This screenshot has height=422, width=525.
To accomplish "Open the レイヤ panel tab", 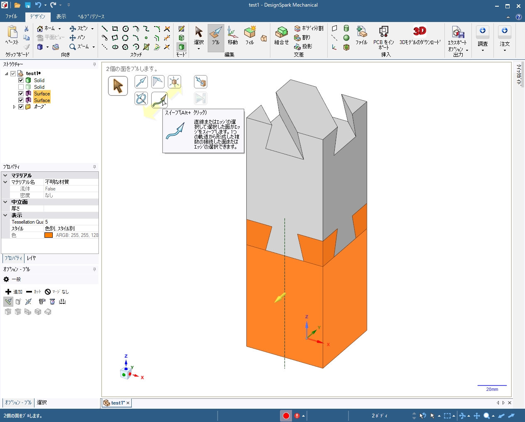I will pyautogui.click(x=31, y=258).
